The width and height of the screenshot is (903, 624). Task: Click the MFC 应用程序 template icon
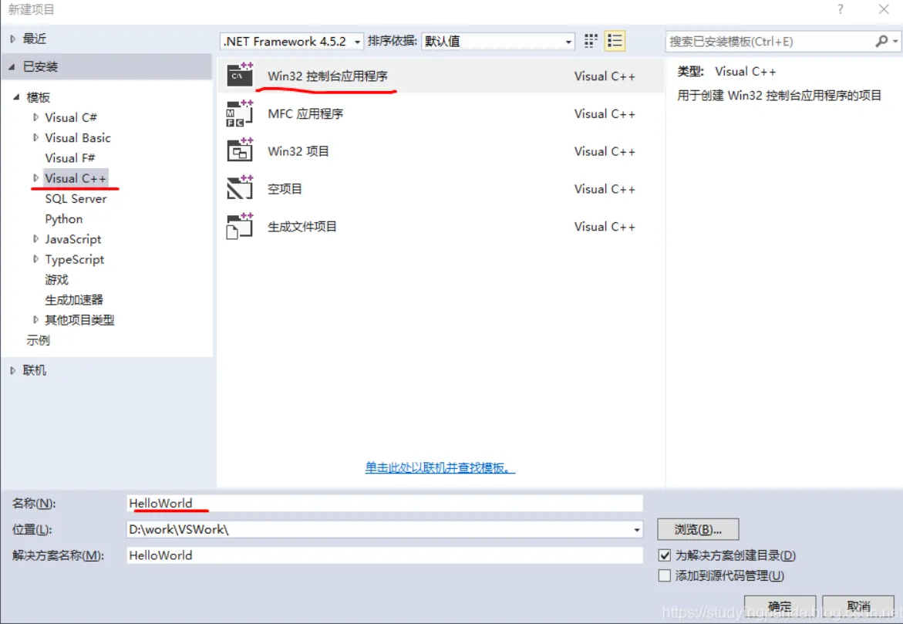[x=240, y=113]
